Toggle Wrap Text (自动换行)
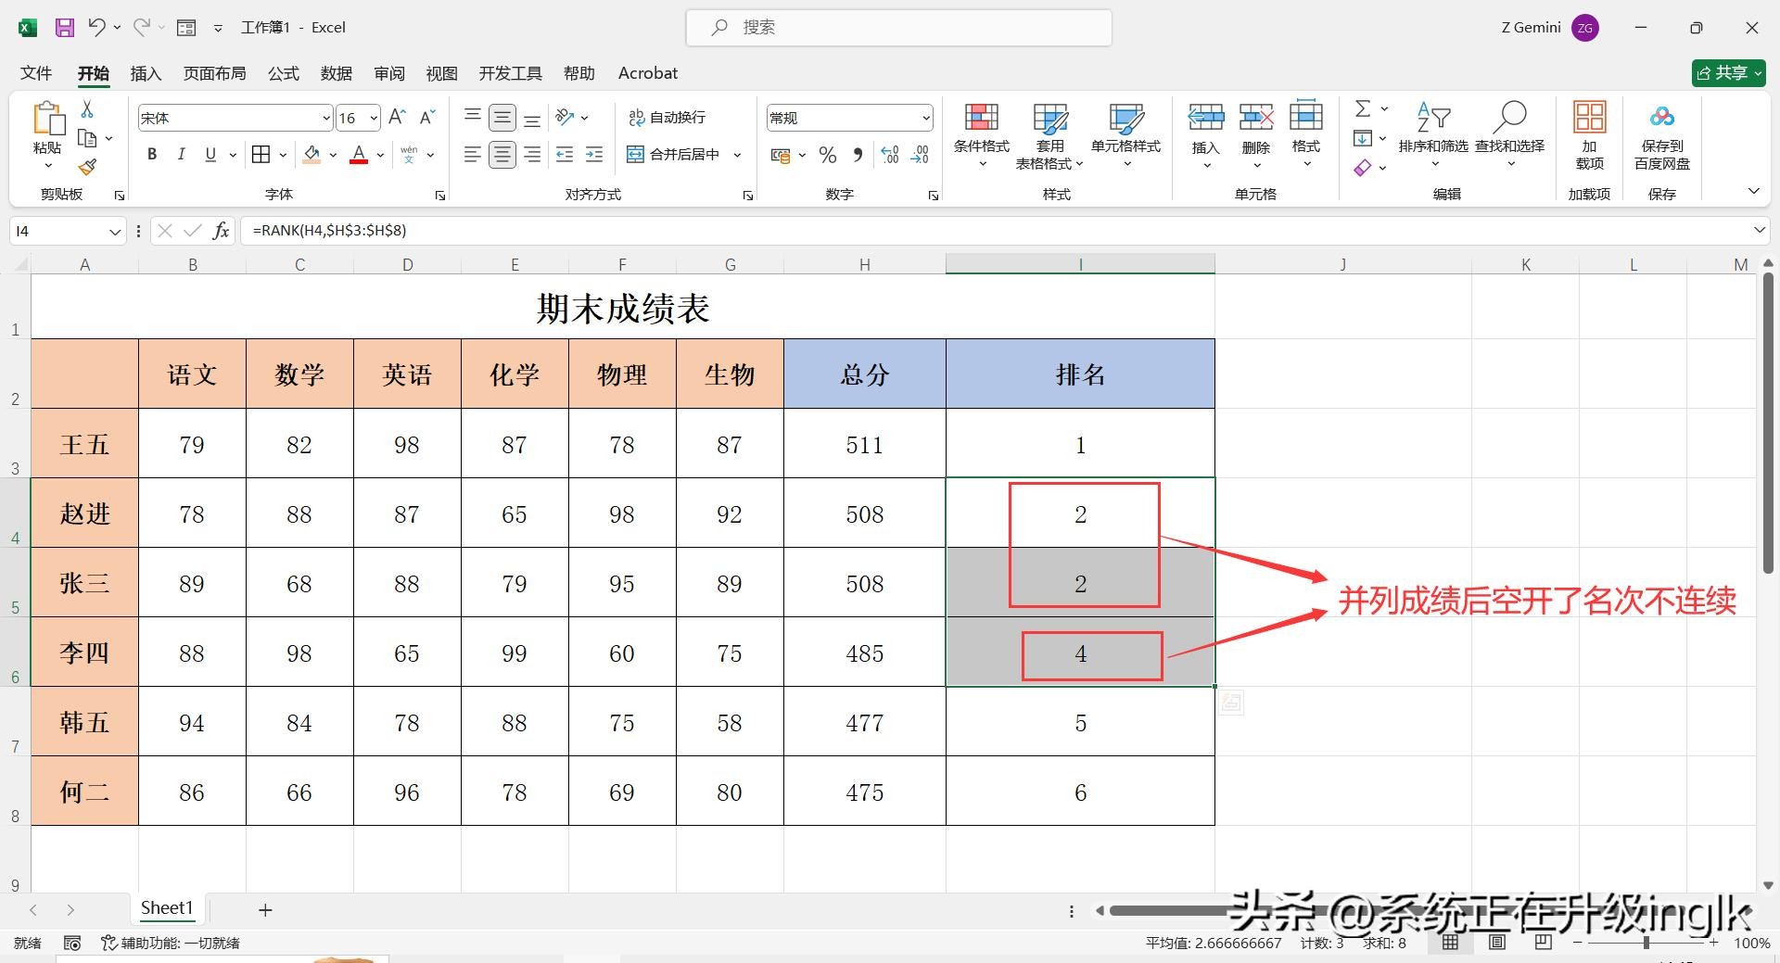Screen dimensions: 1780x963 coord(667,118)
